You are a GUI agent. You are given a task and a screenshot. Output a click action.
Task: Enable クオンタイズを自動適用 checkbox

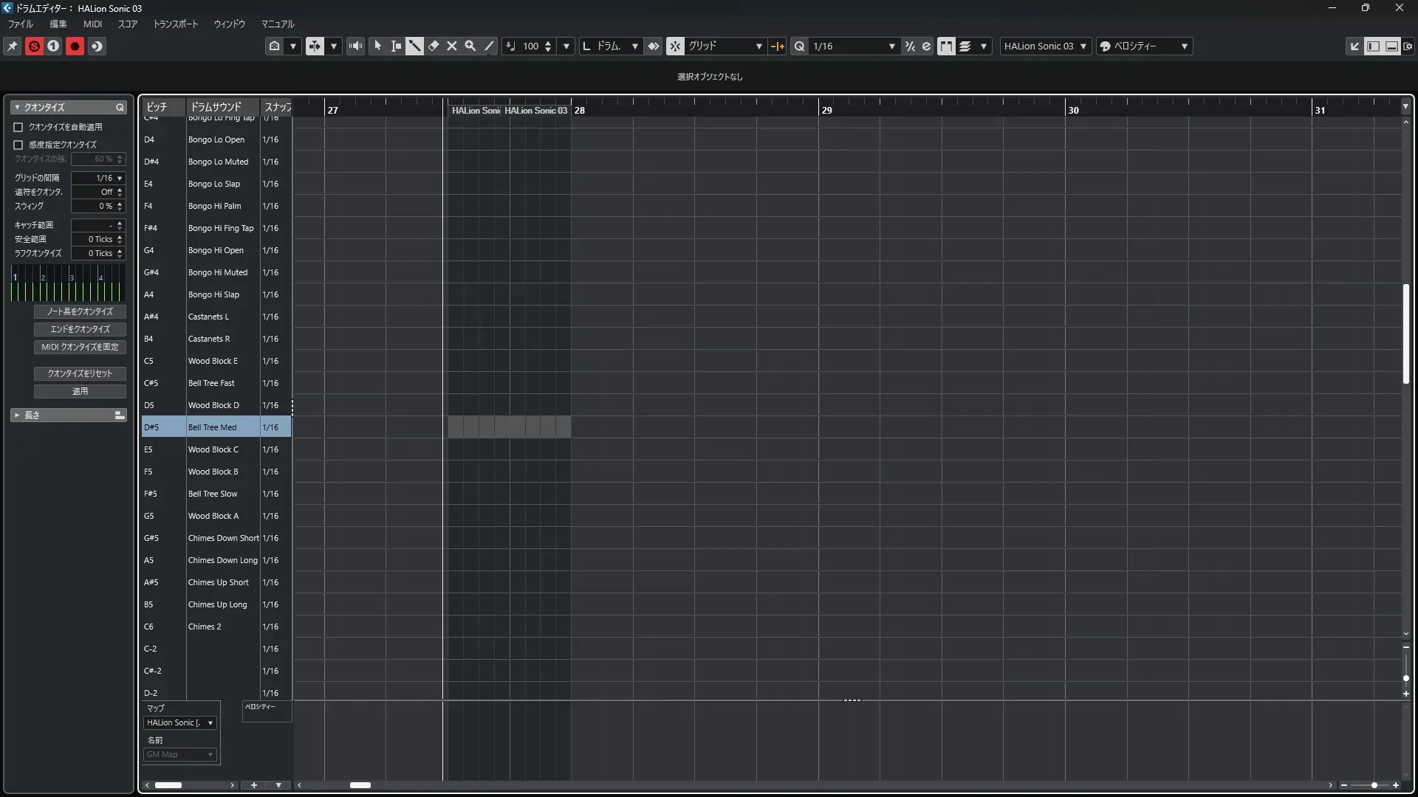[x=18, y=127]
